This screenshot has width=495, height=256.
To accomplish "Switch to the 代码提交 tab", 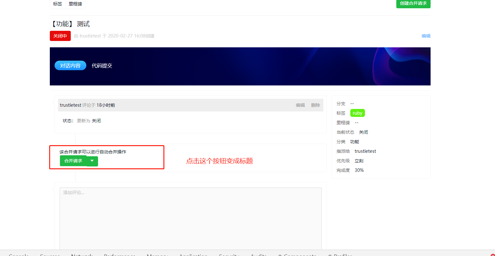I will [x=102, y=65].
